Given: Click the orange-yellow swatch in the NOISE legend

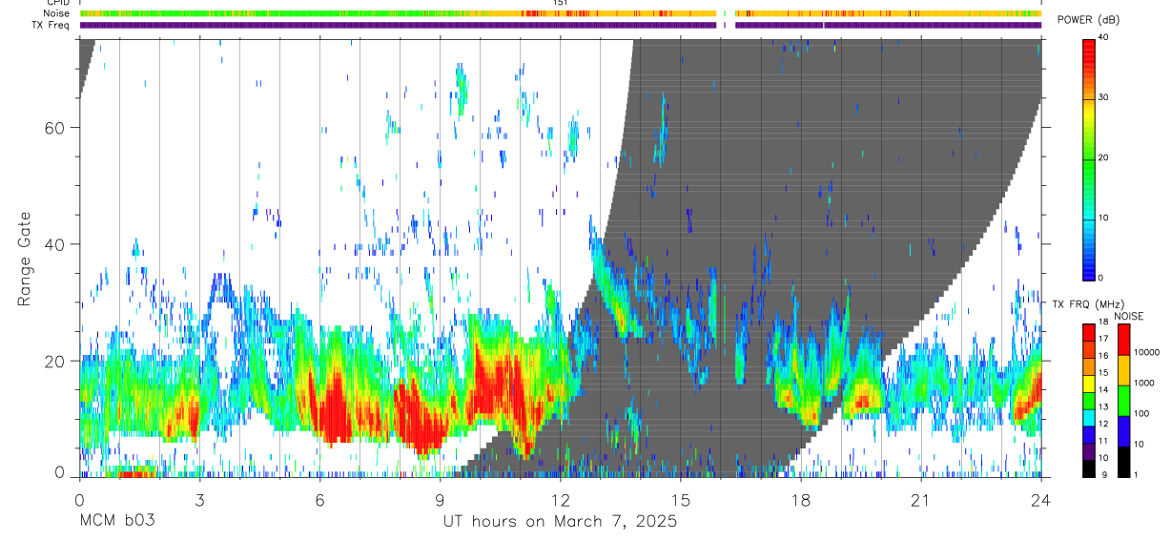Looking at the screenshot, I should (1124, 371).
